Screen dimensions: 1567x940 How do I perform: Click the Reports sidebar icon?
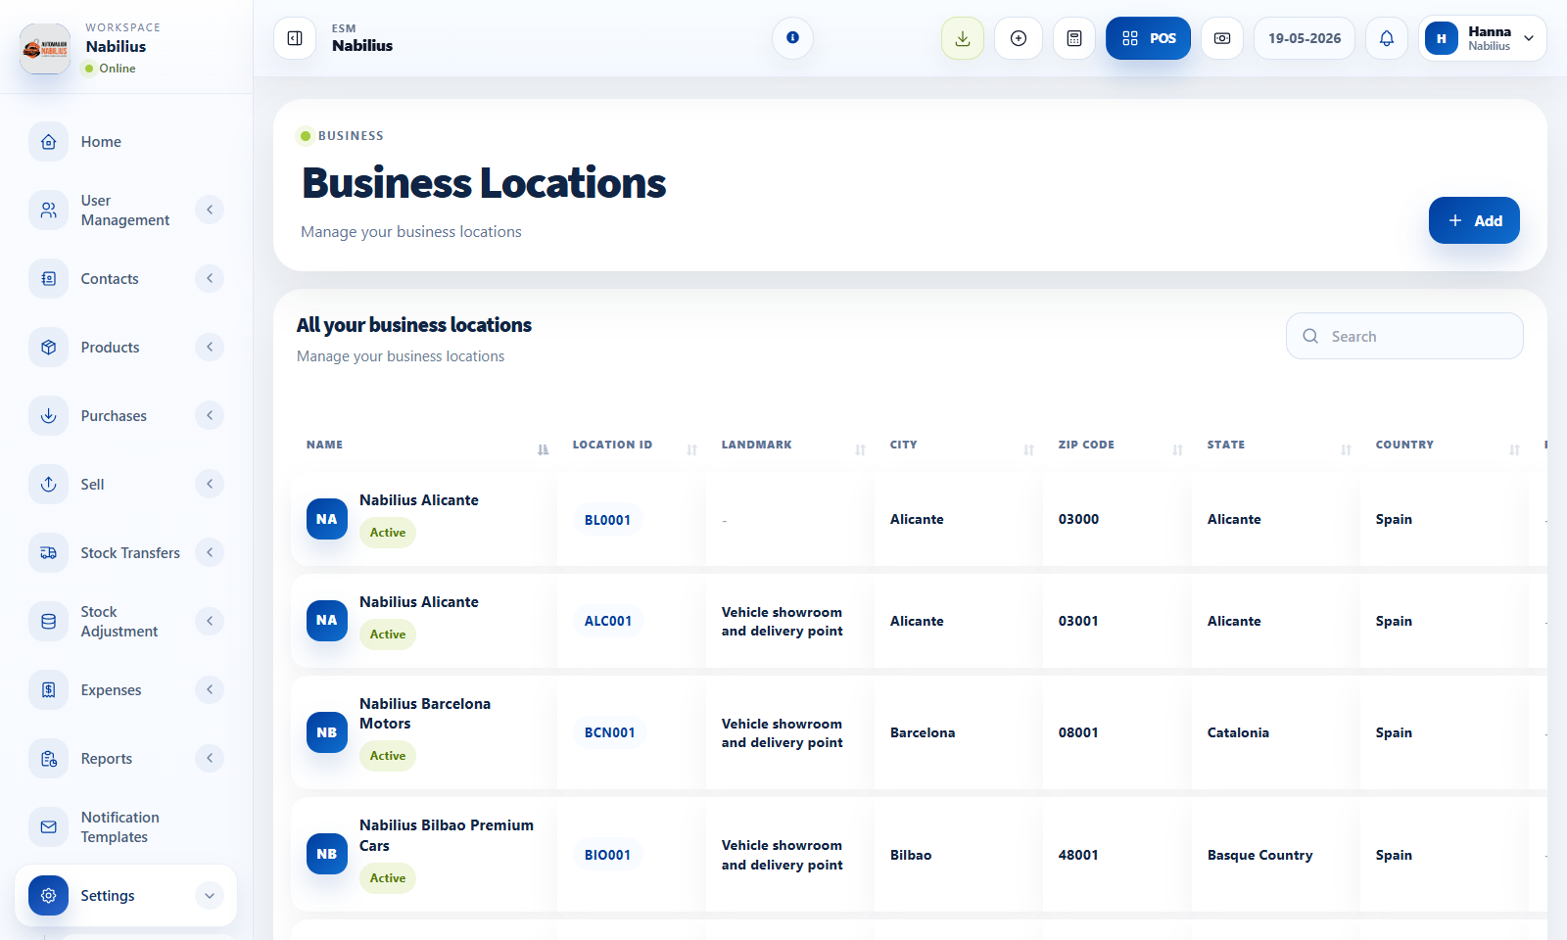[48, 758]
